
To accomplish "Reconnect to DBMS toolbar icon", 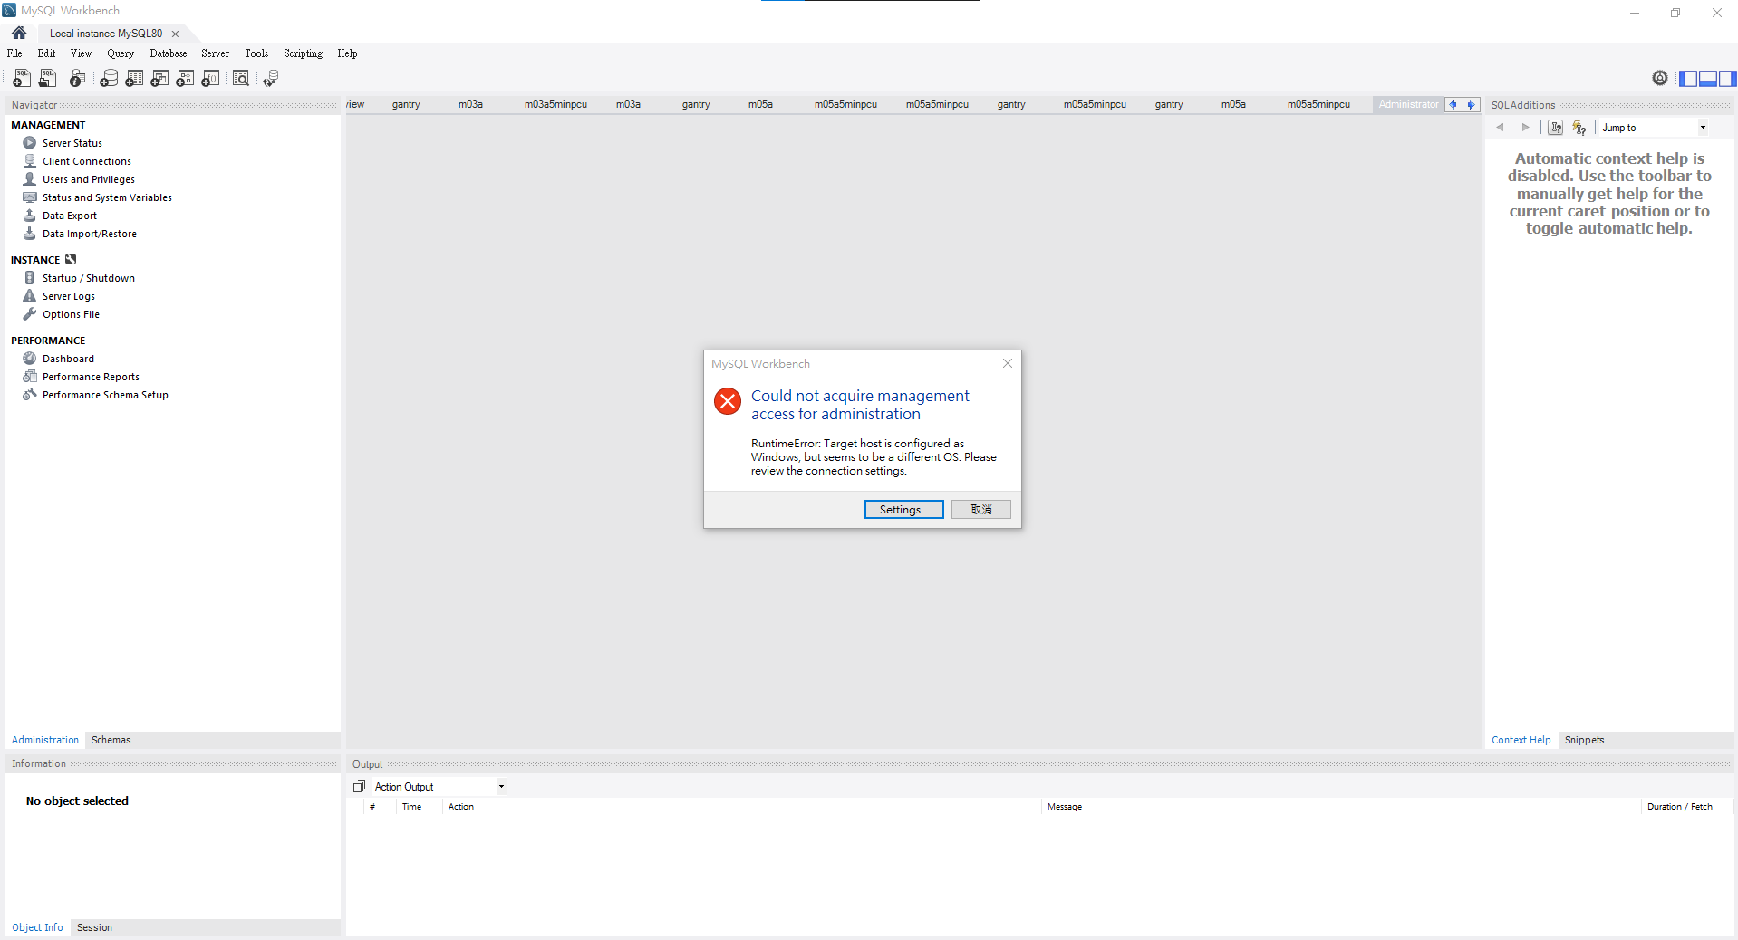I will point(271,79).
